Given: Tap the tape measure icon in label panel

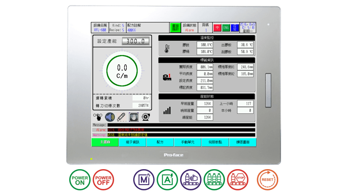Looking at the screenshot, I should coord(167,77).
